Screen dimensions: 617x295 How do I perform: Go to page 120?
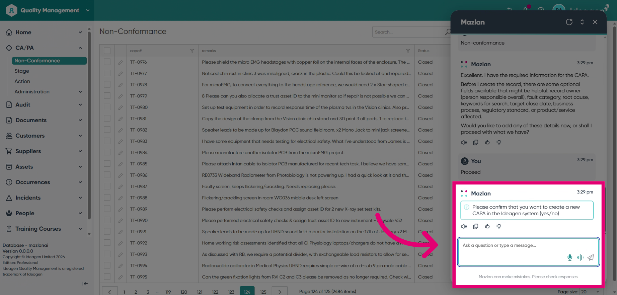pyautogui.click(x=184, y=292)
